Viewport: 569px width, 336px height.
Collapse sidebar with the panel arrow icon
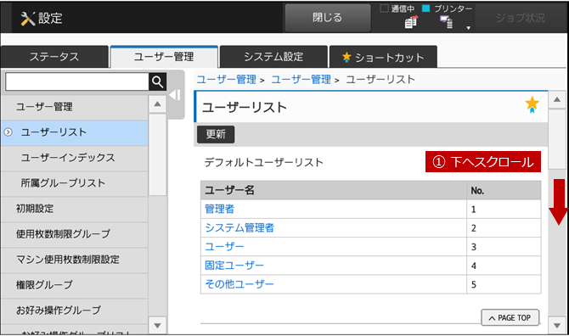175,95
